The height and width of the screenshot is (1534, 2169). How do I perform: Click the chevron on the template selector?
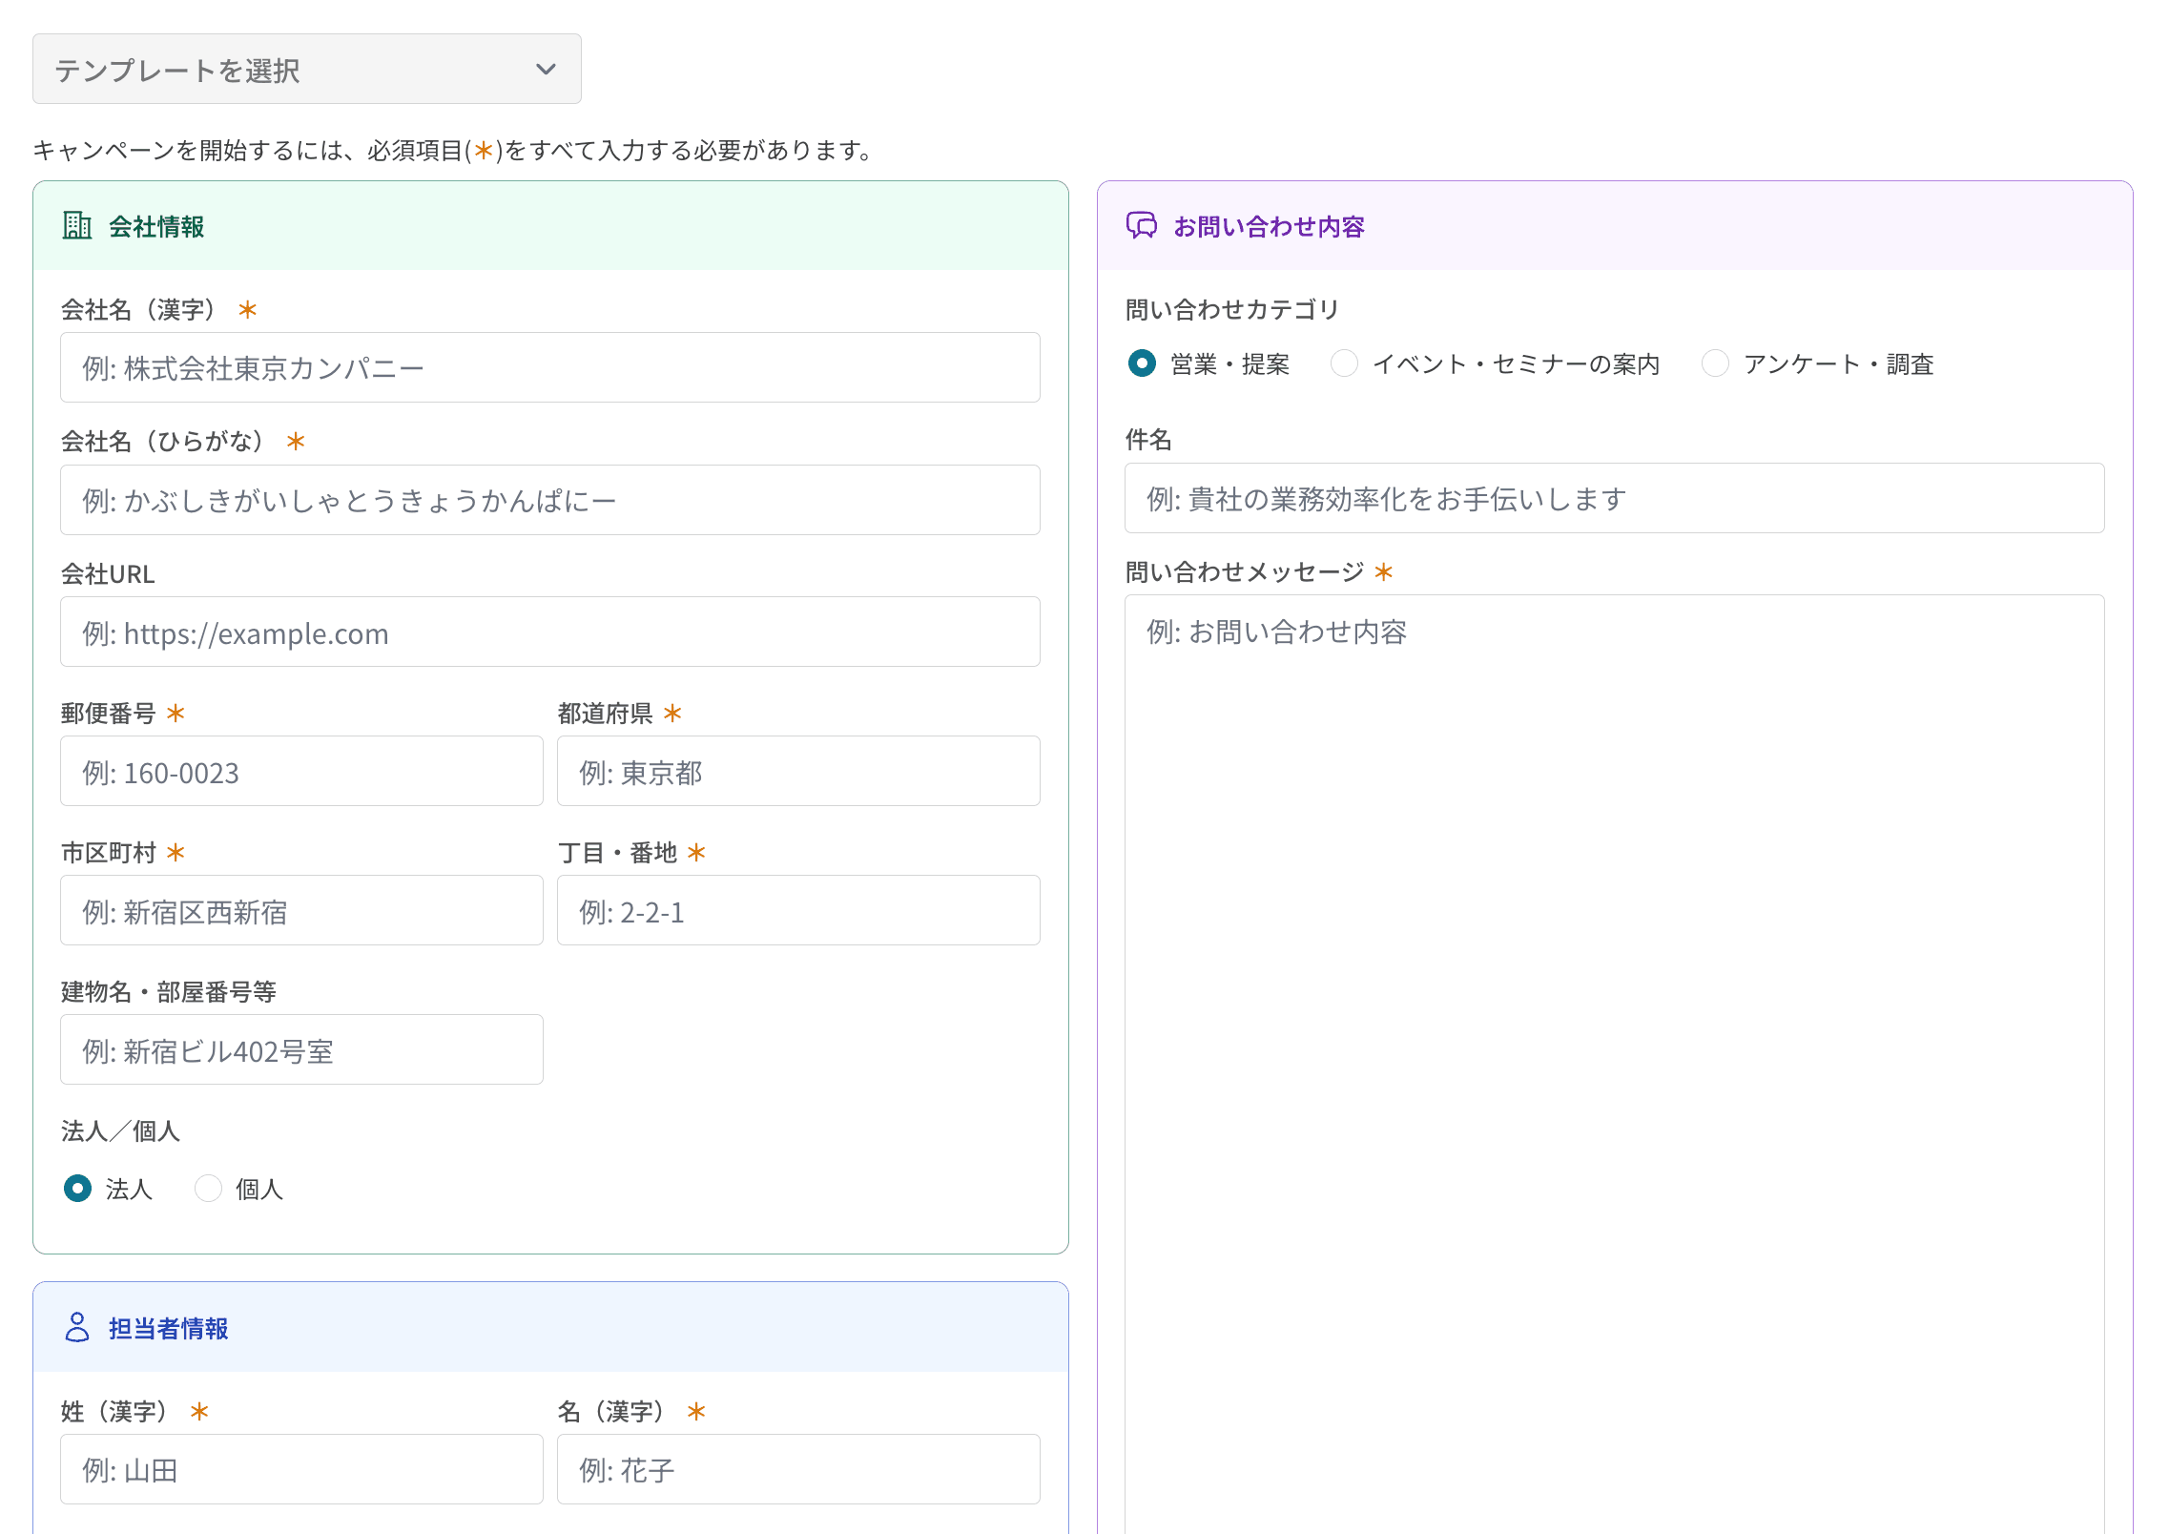click(545, 69)
